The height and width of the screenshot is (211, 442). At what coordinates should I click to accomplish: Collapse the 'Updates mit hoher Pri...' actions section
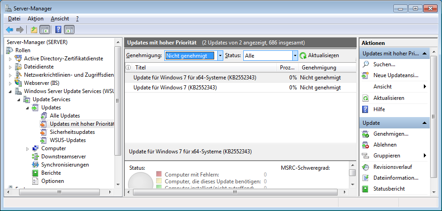click(424, 53)
